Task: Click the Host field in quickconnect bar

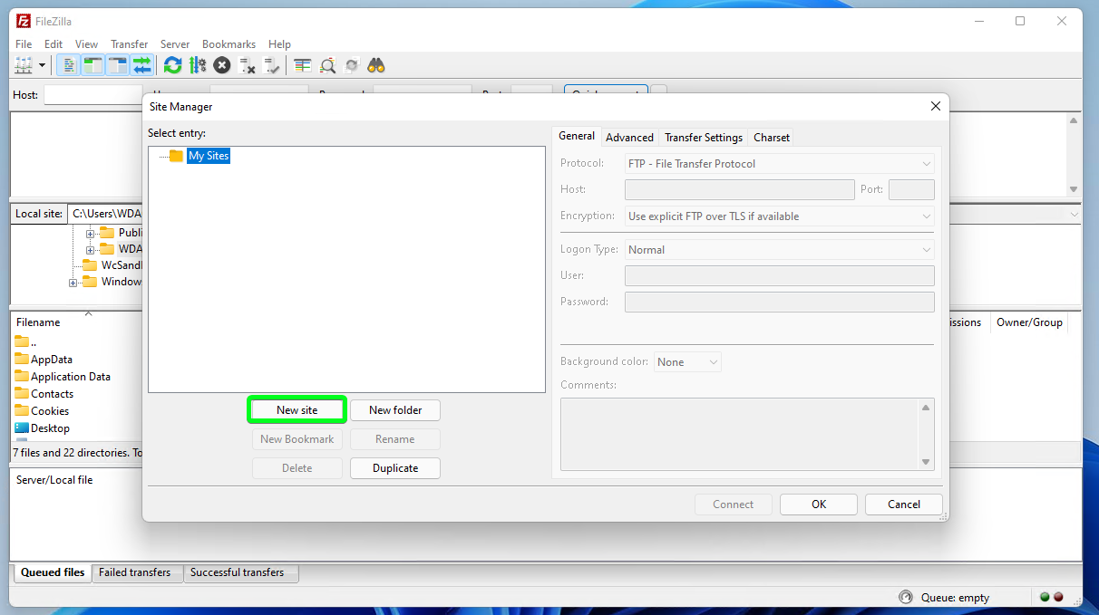Action: 92,95
